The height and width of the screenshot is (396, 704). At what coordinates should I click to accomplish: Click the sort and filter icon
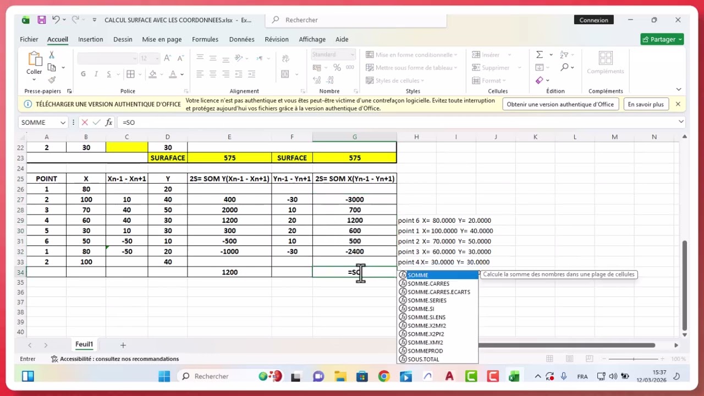click(564, 55)
